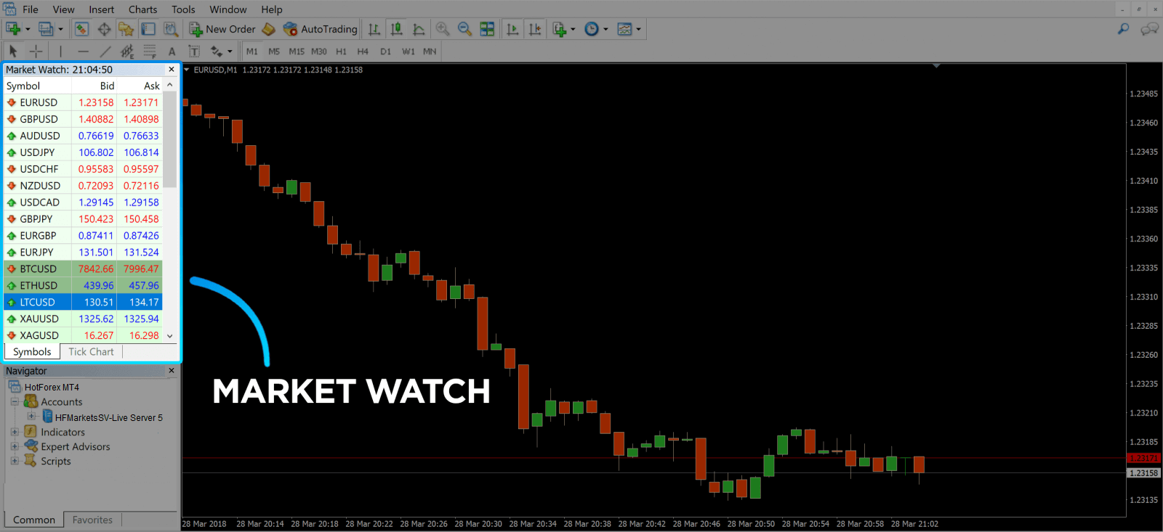
Task: Switch timeframe to M15
Action: 297,52
